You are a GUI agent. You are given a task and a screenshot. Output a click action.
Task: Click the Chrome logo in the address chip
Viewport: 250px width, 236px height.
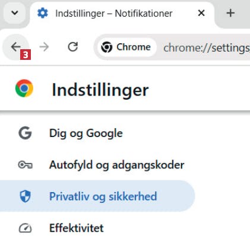(107, 47)
